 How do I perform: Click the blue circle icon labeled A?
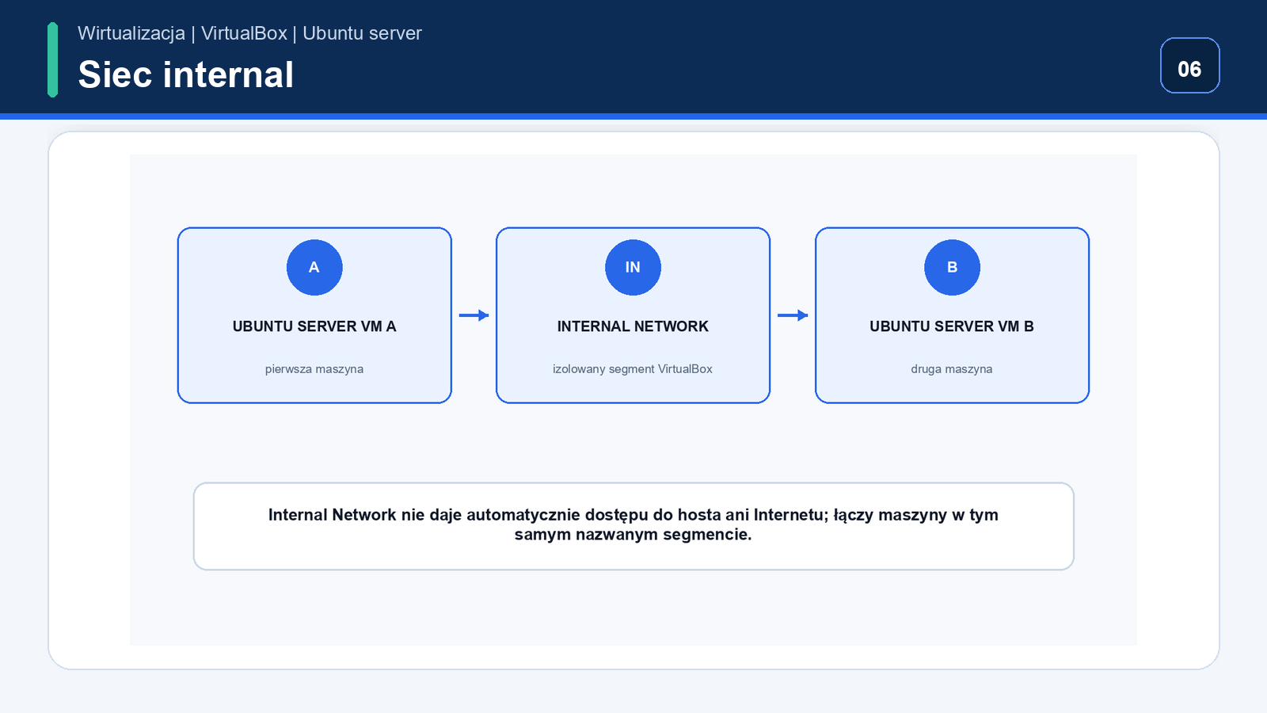pos(314,268)
